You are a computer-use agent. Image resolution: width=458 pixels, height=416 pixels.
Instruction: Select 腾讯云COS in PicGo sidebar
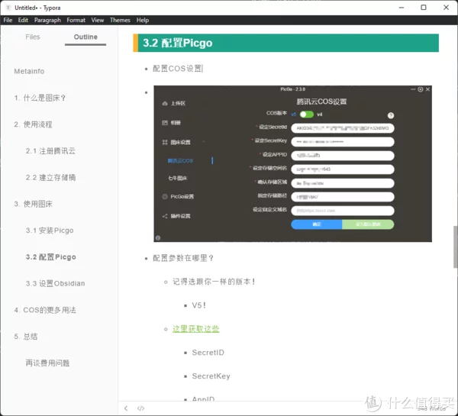(180, 160)
